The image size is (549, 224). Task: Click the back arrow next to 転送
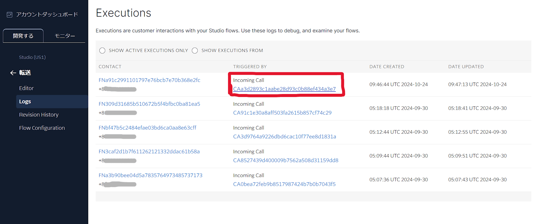point(13,73)
